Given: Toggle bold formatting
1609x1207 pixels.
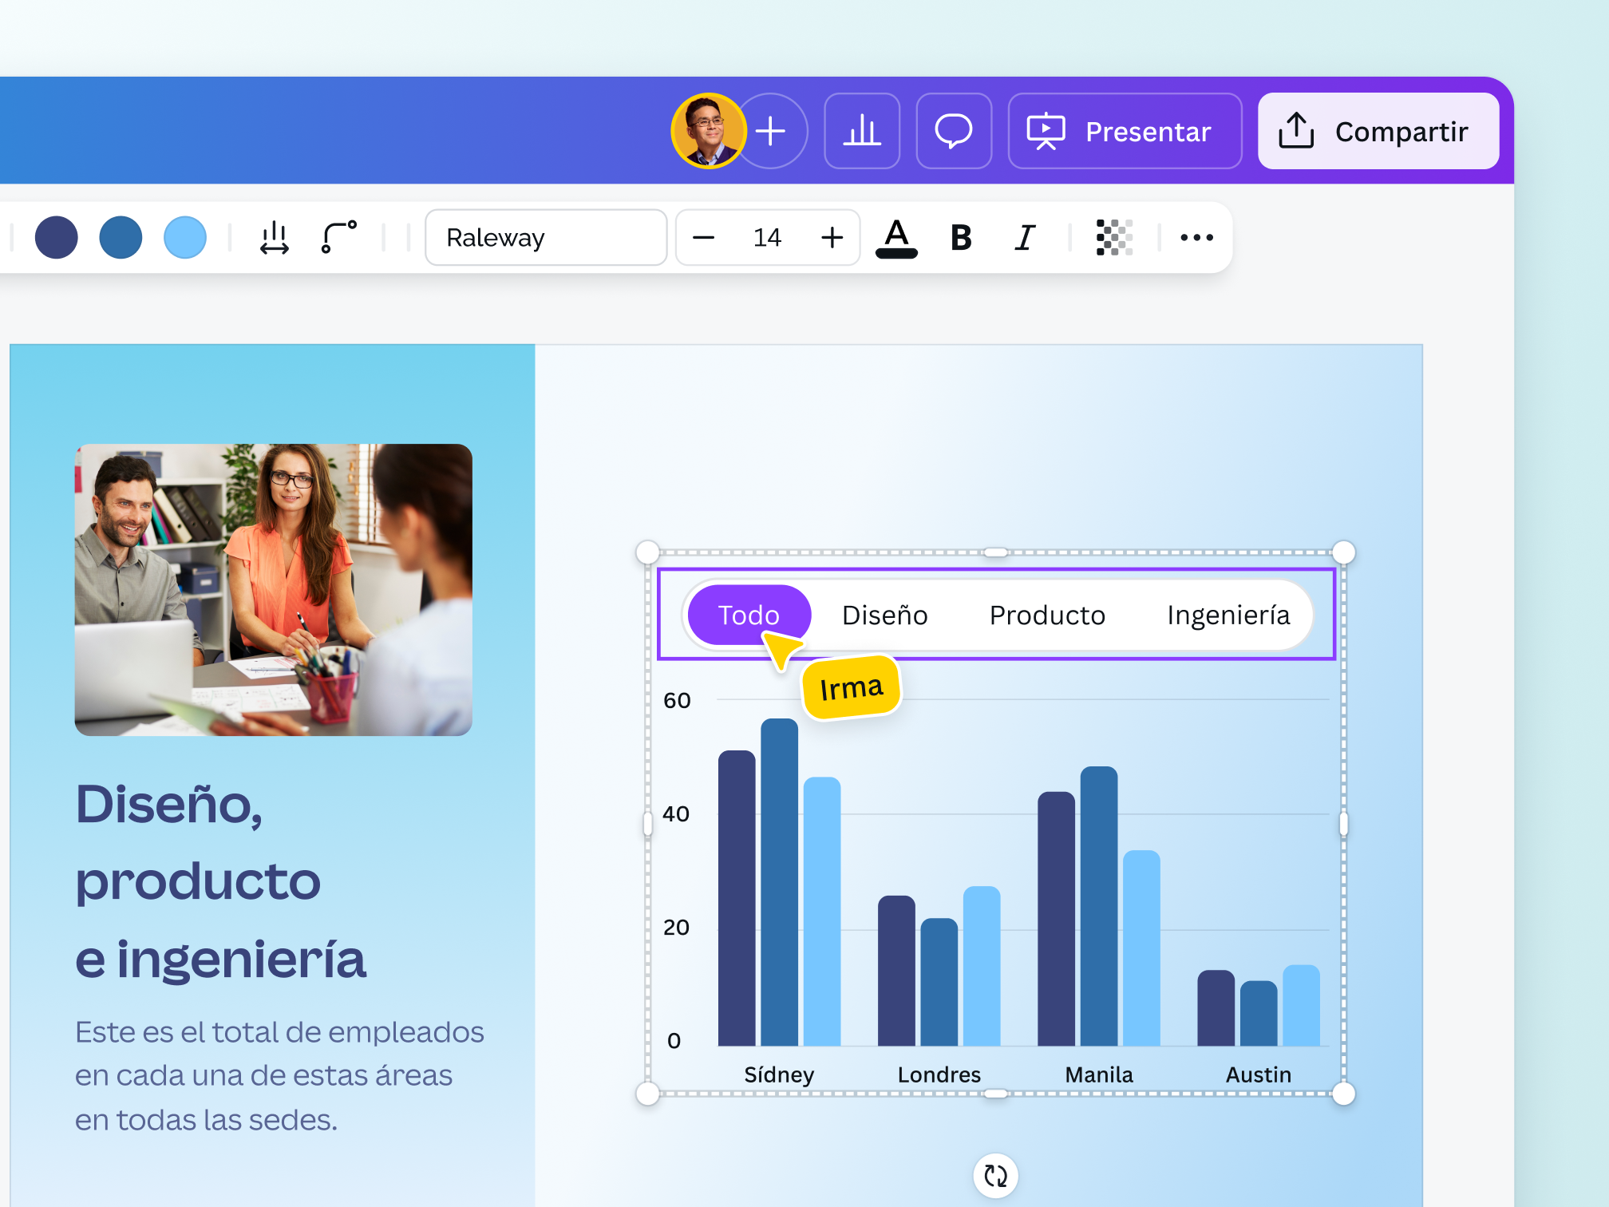Looking at the screenshot, I should click(x=961, y=237).
